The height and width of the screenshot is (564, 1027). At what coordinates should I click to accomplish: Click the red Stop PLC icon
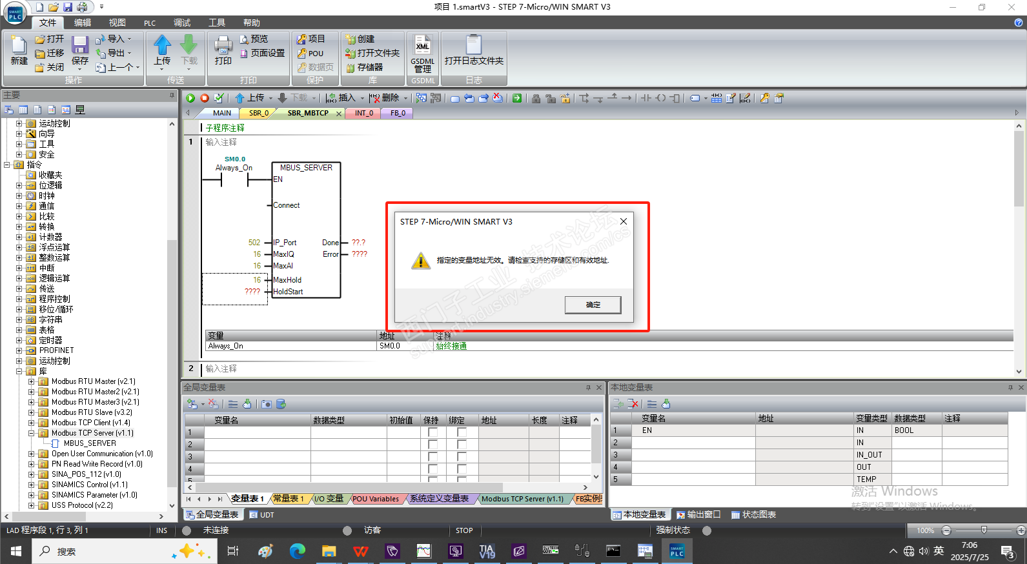[x=205, y=98]
